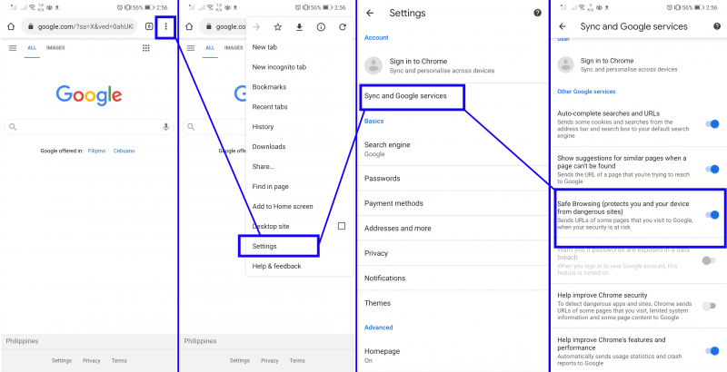Screen dimensions: 727x372
Task: Open the Google apps grid icon
Action: (x=146, y=48)
